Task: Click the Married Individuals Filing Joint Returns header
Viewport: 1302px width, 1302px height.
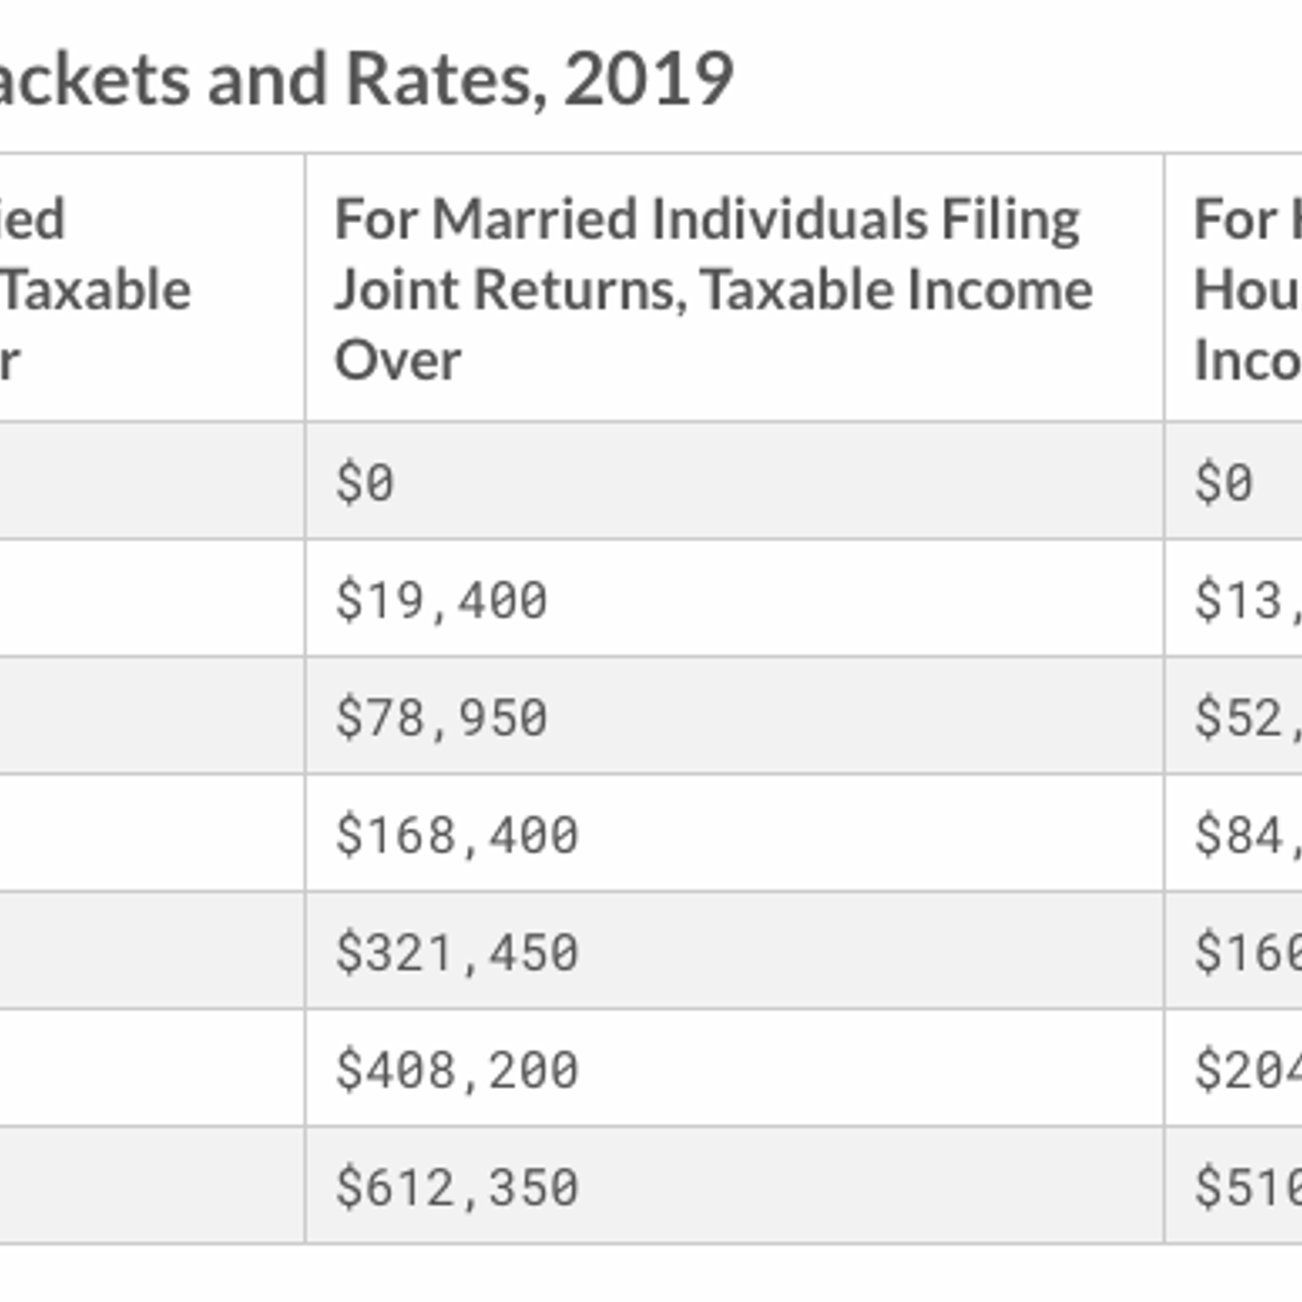Action: pos(713,288)
